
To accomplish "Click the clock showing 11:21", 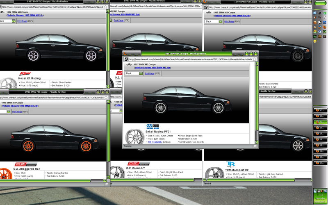I will pyautogui.click(x=320, y=195).
